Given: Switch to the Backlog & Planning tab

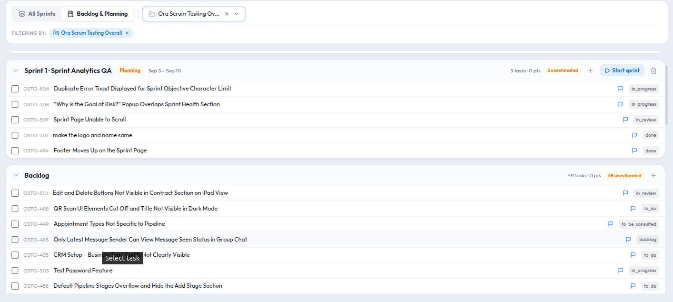Looking at the screenshot, I should 98,14.
